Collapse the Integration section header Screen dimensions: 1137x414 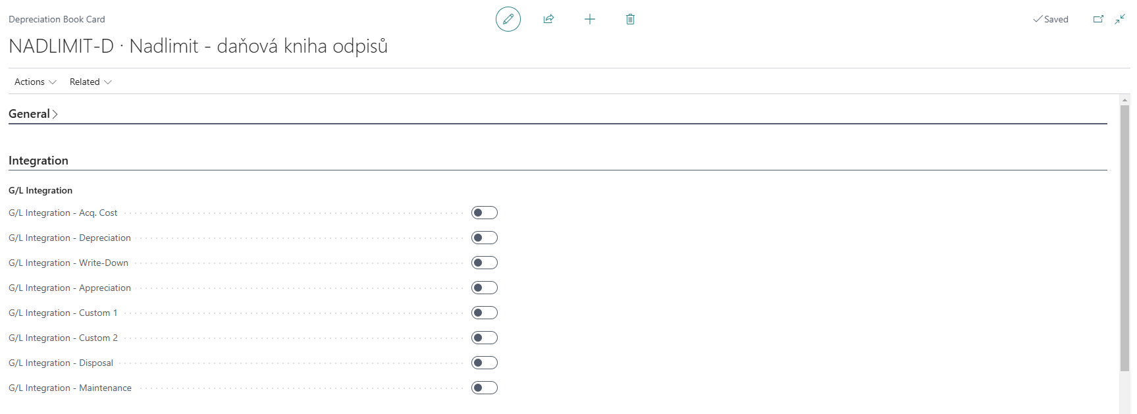coord(38,161)
